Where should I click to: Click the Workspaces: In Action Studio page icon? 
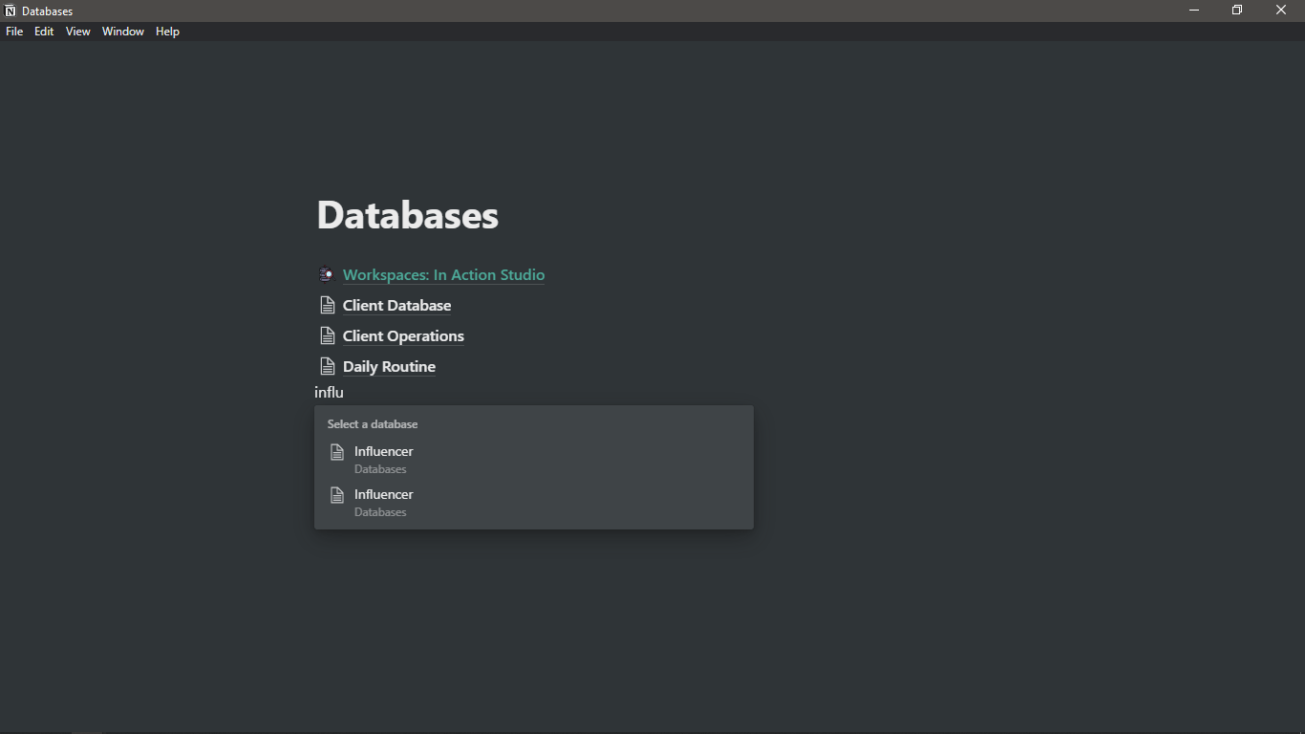pos(327,275)
